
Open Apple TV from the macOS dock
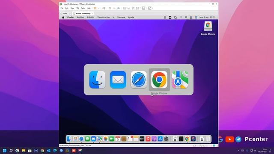[x=142, y=139]
